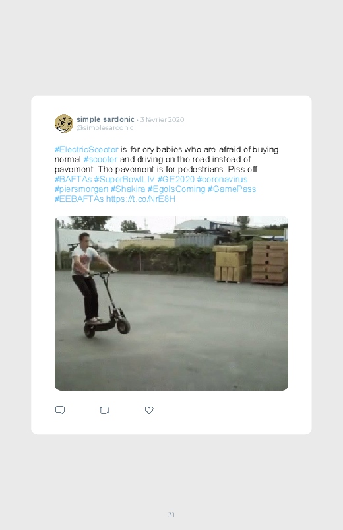Open the #scooter hashtag

[x=100, y=159]
